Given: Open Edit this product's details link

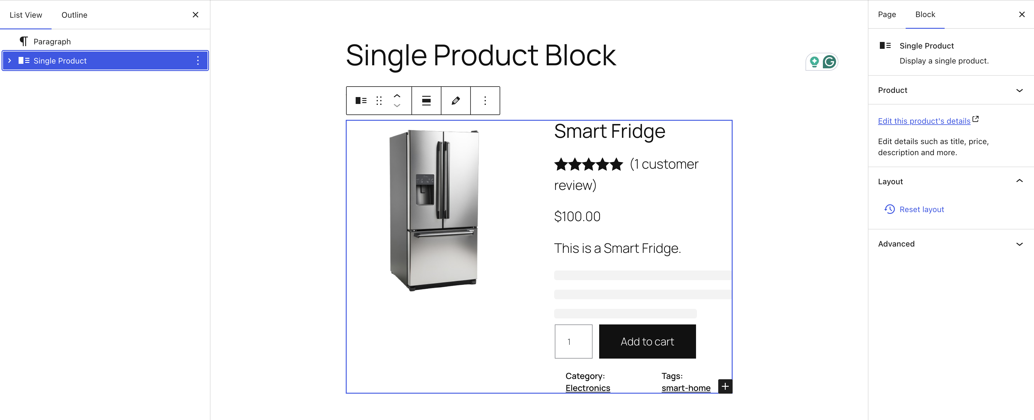Looking at the screenshot, I should click(x=923, y=121).
